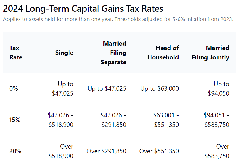Select the "Married Filing Jointly" column header
The image size is (243, 165).
(210, 53)
